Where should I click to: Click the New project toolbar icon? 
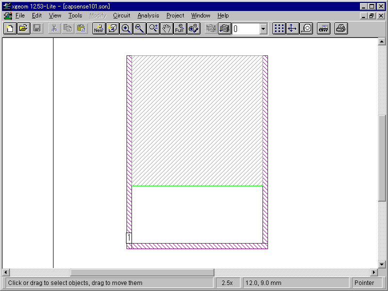tap(10, 28)
